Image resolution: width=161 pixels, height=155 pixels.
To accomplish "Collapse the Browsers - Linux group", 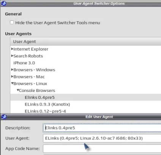I will (x=12, y=83).
